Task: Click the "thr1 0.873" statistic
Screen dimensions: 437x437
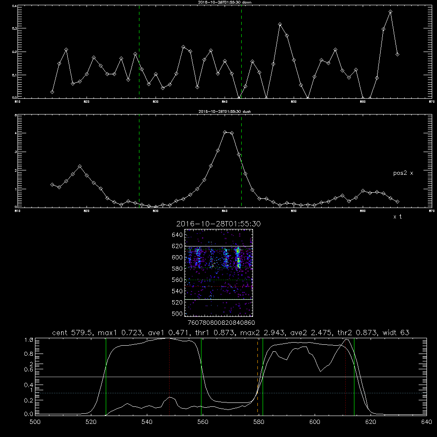Action: point(215,333)
